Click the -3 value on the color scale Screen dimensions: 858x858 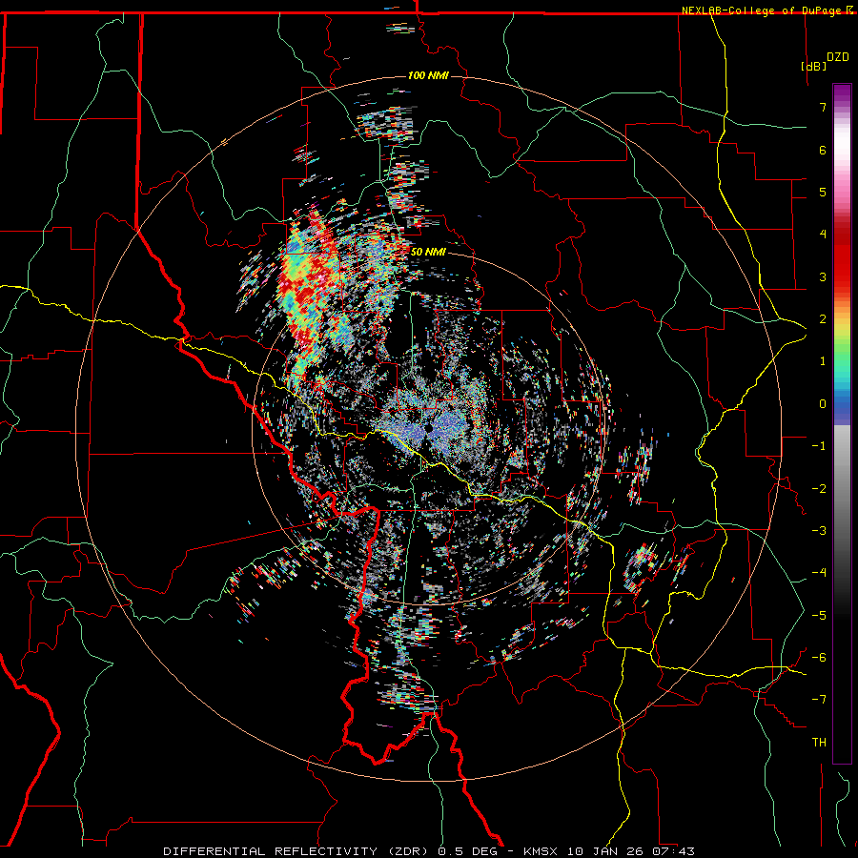[819, 531]
